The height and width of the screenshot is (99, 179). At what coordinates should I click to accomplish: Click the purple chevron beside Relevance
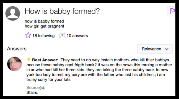[x=167, y=49]
